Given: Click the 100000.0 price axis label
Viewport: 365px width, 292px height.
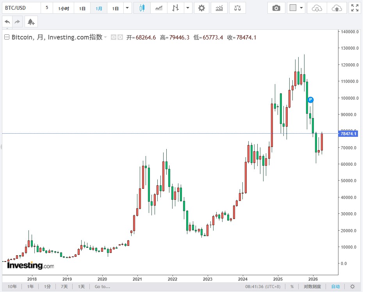Looking at the screenshot, I should pyautogui.click(x=350, y=98).
